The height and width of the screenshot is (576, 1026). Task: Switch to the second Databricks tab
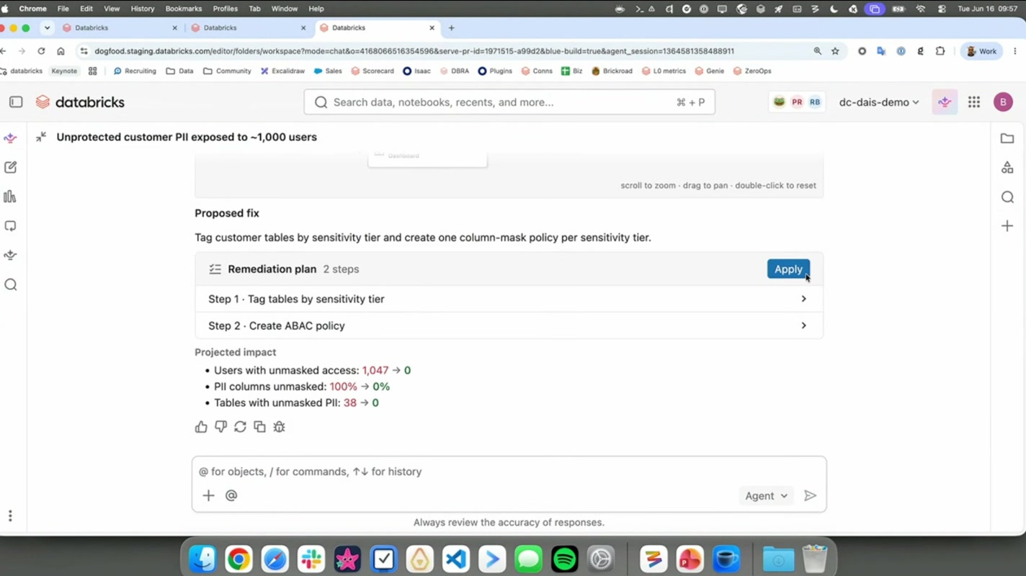coord(248,28)
